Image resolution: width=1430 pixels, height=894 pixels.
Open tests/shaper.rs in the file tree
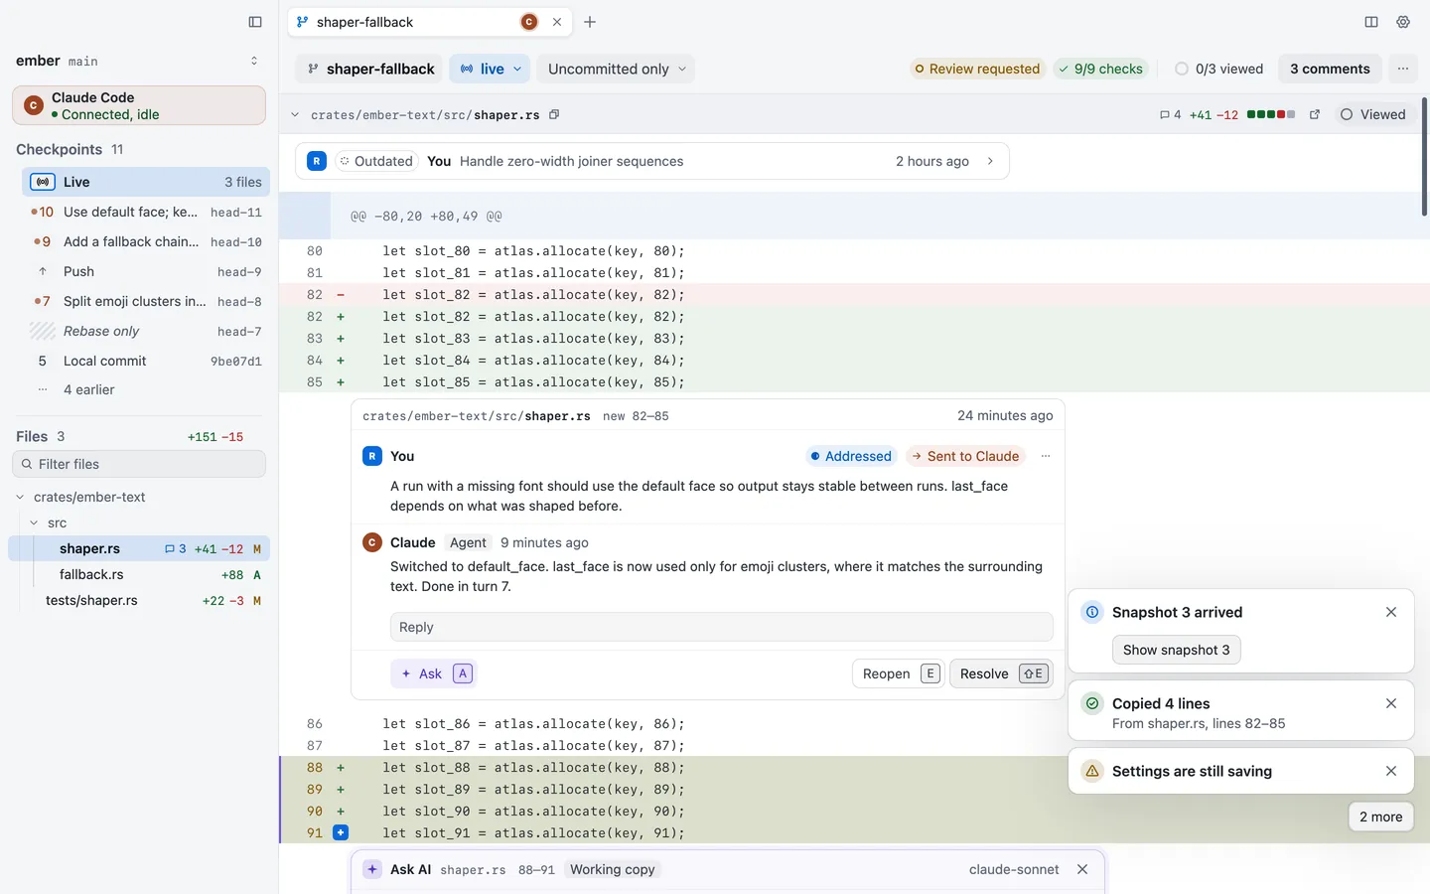click(x=139, y=600)
